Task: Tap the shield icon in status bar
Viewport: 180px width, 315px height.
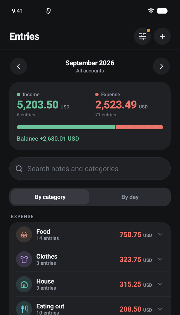Action: tap(48, 11)
